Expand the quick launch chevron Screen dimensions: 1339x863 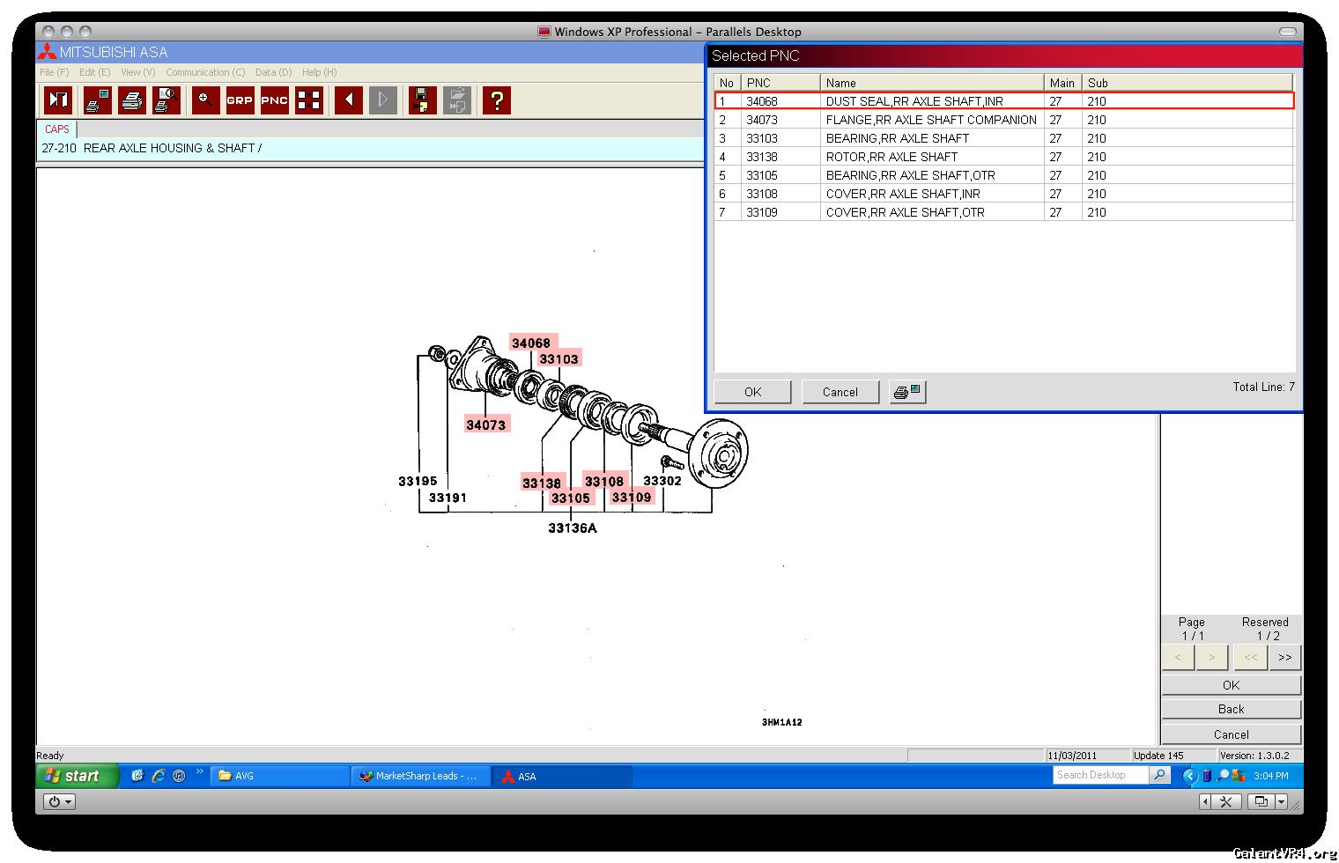coord(199,772)
